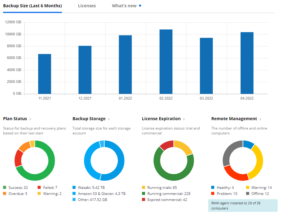Click the red Problem legend marker

(x=212, y=193)
